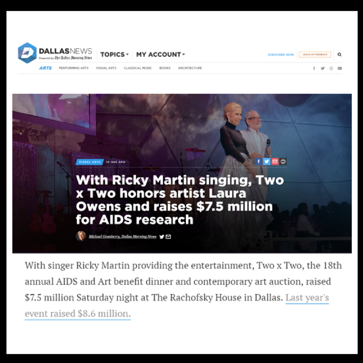This screenshot has width=363, height=363.
Task: Open the header Twitter page icon
Action: coord(323,69)
